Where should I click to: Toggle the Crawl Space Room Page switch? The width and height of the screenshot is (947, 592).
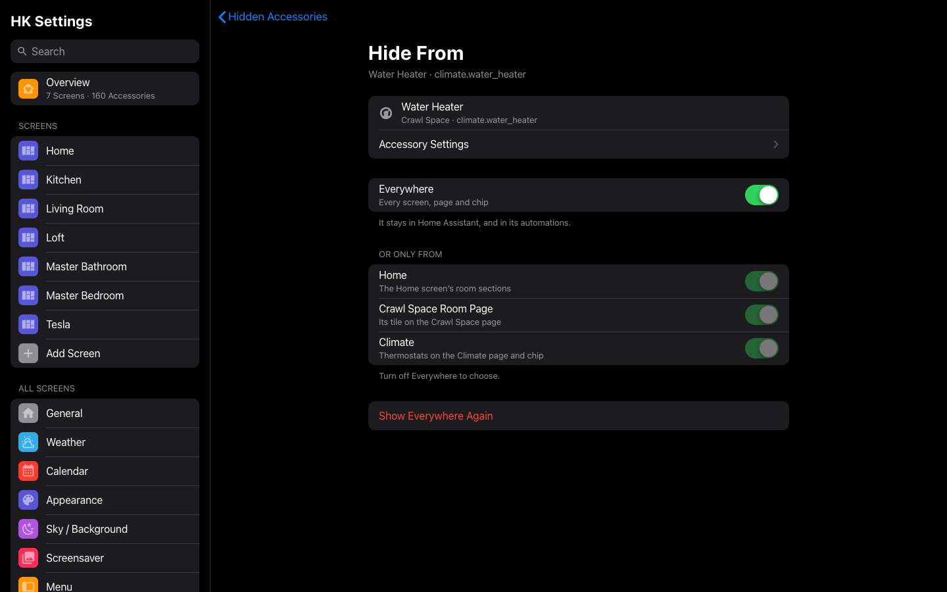[x=762, y=314]
